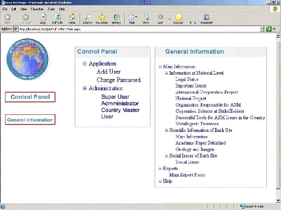281x210 pixels.
Task: Collapse the Reports tree node
Action: [x=160, y=168]
